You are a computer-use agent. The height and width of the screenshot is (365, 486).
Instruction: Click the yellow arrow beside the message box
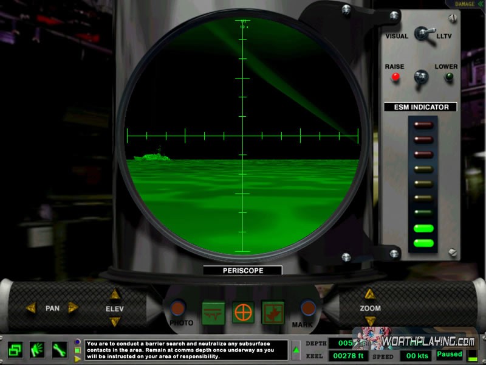(77, 358)
